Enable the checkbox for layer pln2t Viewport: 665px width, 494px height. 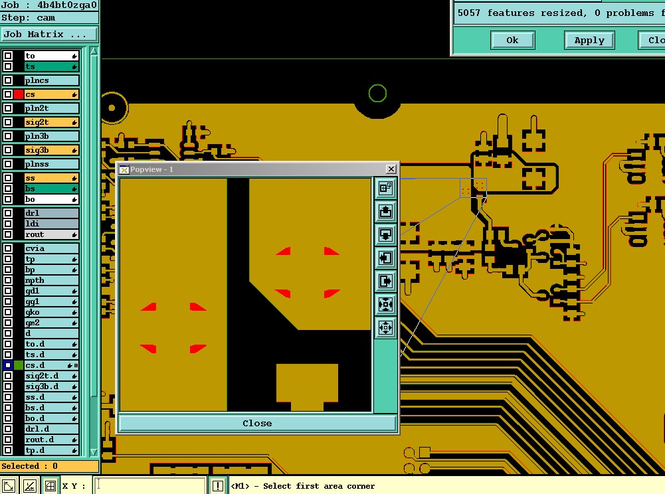7,108
